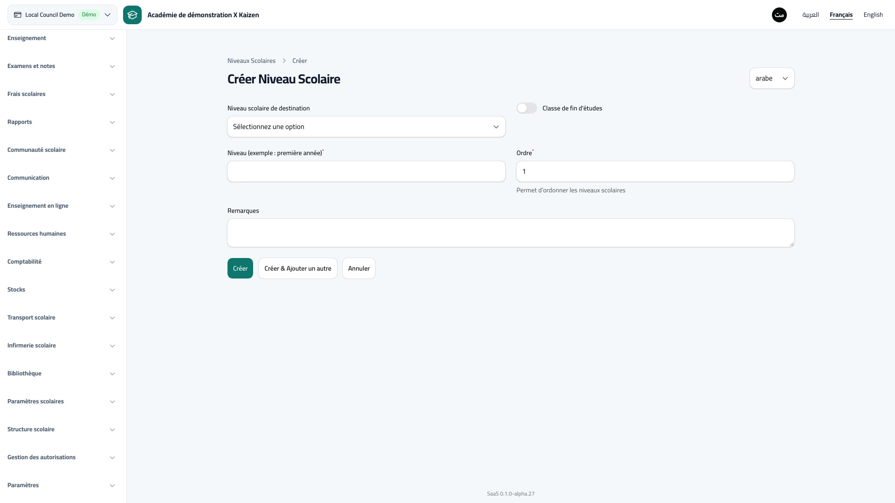
Task: Expand the Communication sidebar section
Action: 62,178
